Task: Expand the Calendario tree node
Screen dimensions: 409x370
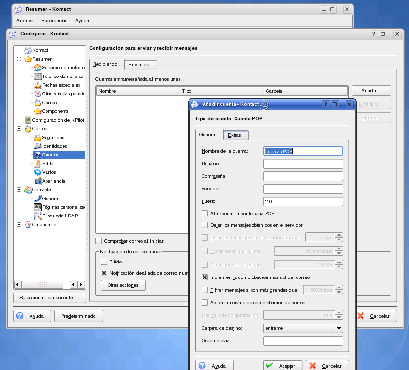Action: pos(19,225)
